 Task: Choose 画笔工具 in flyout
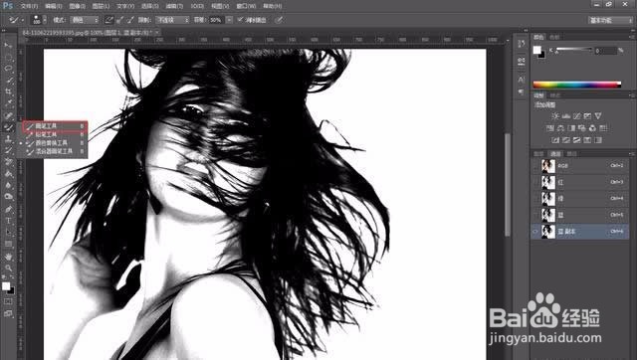(55, 126)
